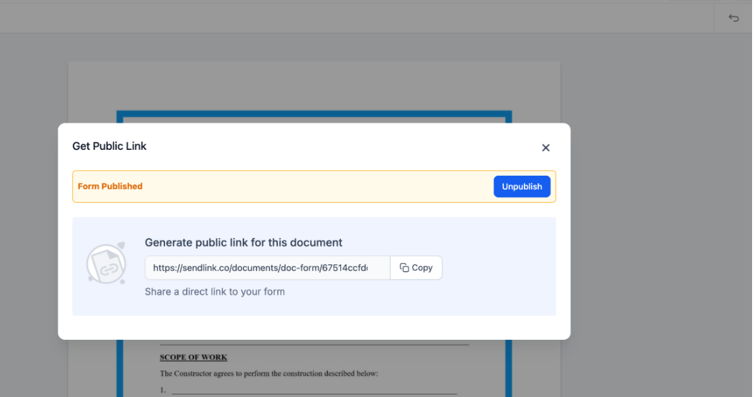Click 'Share a direct link to your form' text
Viewport: 754px width, 397px height.
(215, 291)
